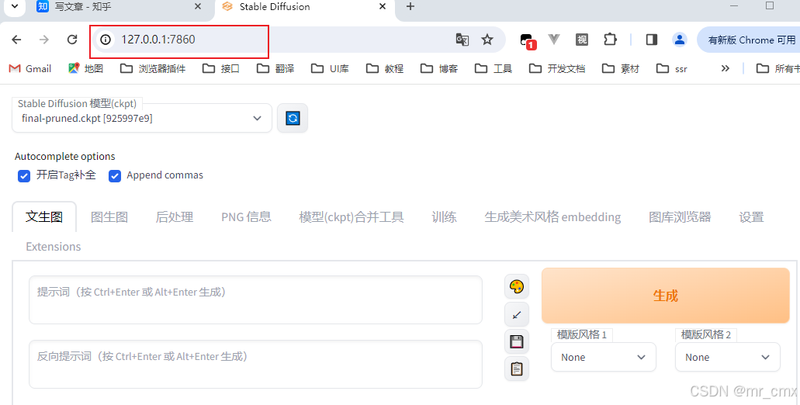Open the Stable Diffusion 模型(ckpt) dropdown
800x405 pixels.
(x=142, y=119)
